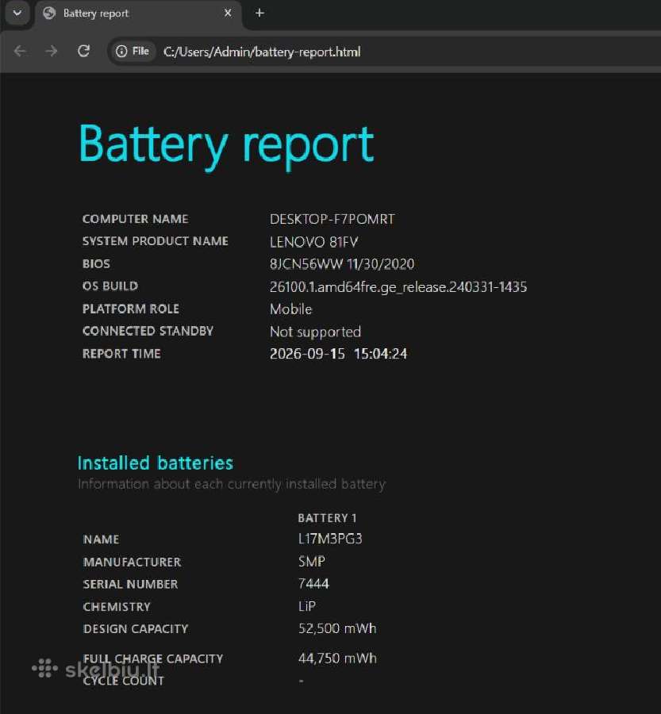Screen dimensions: 661x714
Task: Select the SYSTEM PRODUCT NAME label
Action: [156, 241]
